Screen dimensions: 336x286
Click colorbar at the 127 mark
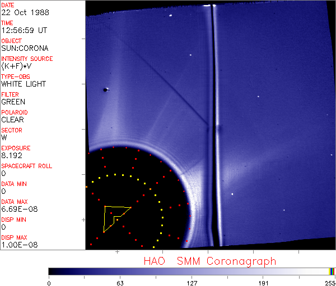coord(192,271)
